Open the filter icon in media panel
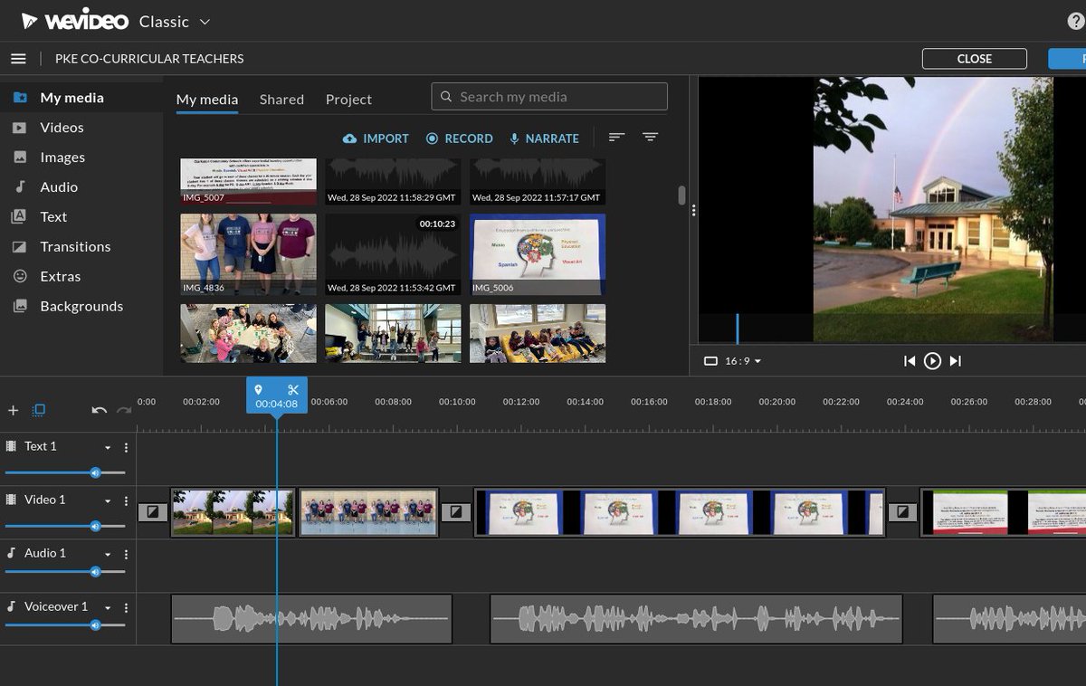Screen dimensions: 1086x686 (x=651, y=137)
